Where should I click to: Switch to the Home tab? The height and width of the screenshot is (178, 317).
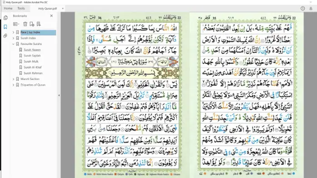pyautogui.click(x=8, y=8)
